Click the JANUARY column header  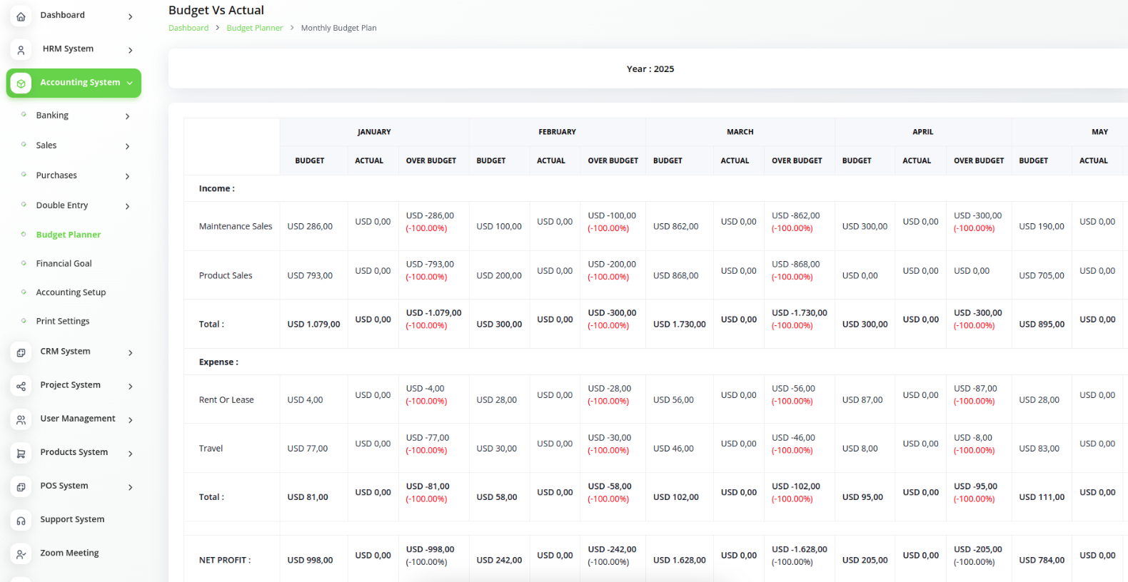[374, 132]
